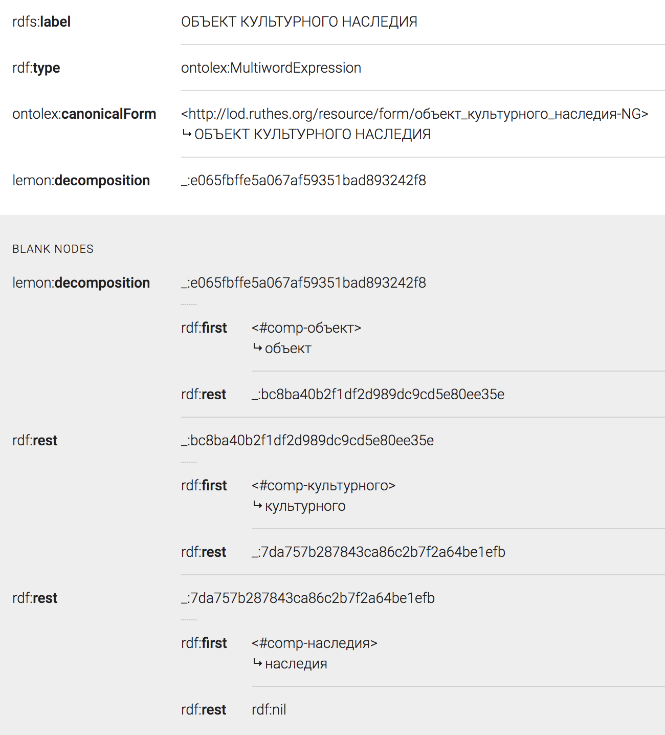665x735 pixels.
Task: Open the lod.ruthes.org canonical form URL
Action: [415, 114]
